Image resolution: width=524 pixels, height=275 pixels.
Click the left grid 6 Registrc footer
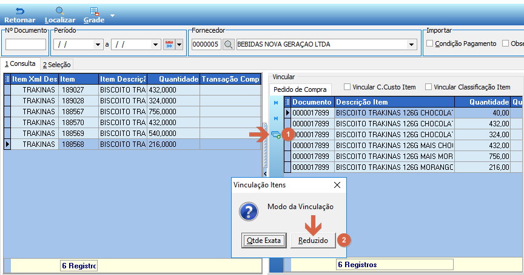(x=79, y=266)
